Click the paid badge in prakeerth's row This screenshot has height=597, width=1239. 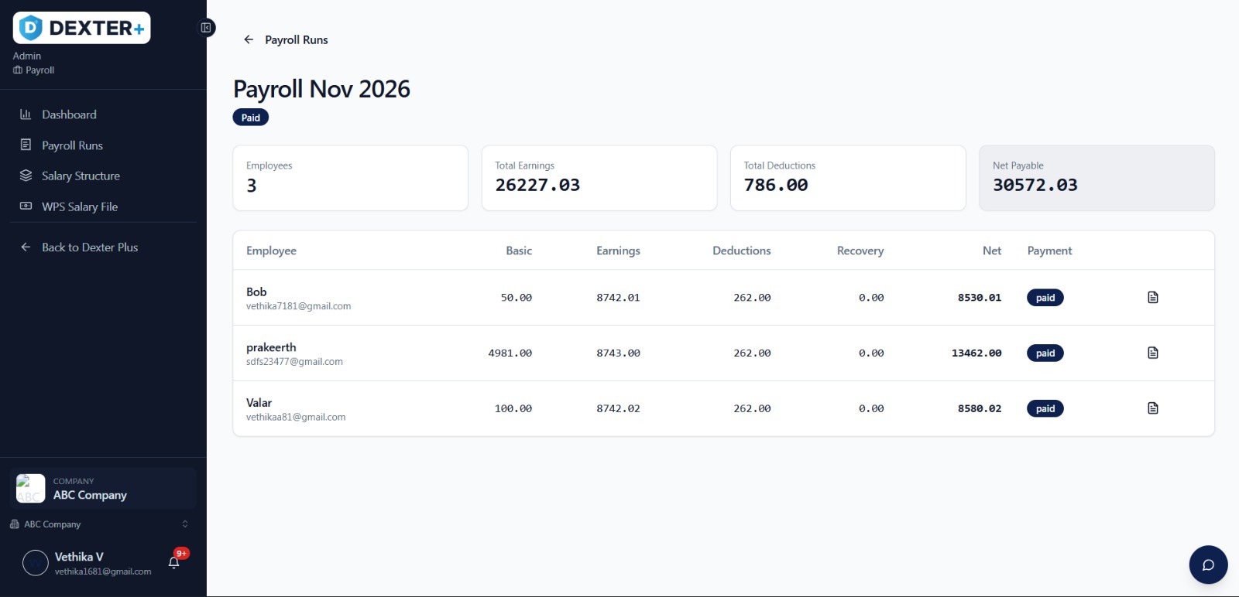click(1045, 353)
